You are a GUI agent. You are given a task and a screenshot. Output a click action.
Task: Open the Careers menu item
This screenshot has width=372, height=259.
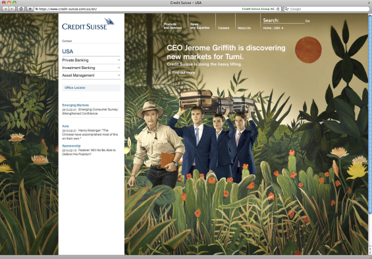(223, 28)
